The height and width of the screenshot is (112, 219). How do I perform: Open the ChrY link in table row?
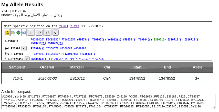pos(107,78)
